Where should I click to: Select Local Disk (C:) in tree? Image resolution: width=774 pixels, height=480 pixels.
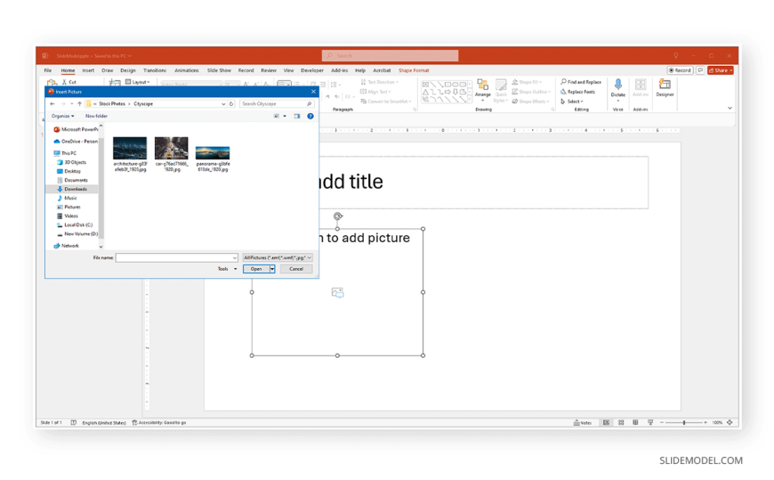[x=78, y=225]
